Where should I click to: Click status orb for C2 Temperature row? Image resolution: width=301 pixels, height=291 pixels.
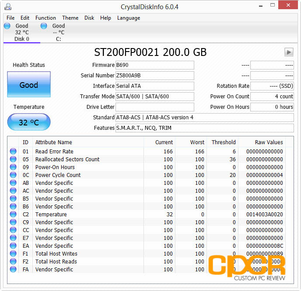coord(13,214)
